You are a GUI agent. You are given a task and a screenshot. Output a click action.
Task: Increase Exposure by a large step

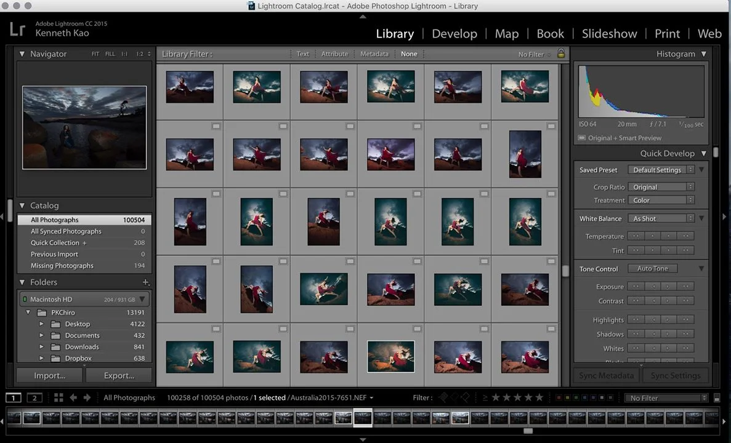click(x=686, y=287)
